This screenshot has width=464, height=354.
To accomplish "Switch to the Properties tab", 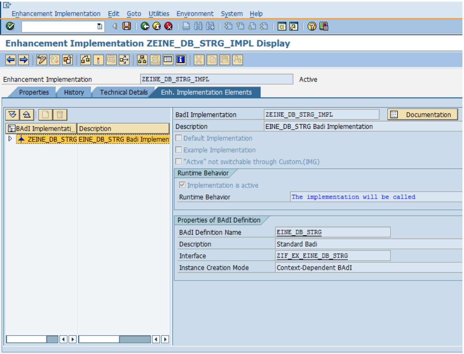I will click(34, 92).
